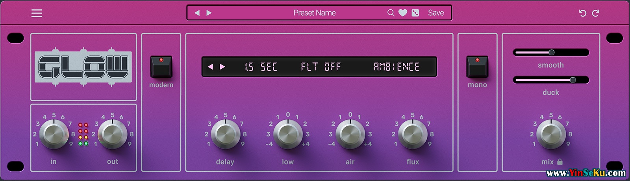Click the undo arrow
This screenshot has width=630, height=181.
pos(582,13)
